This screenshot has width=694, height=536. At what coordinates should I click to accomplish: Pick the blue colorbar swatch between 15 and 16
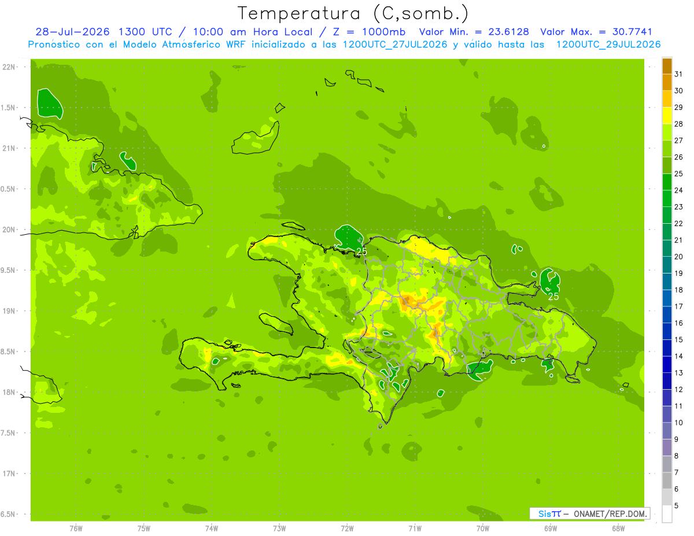tap(667, 331)
